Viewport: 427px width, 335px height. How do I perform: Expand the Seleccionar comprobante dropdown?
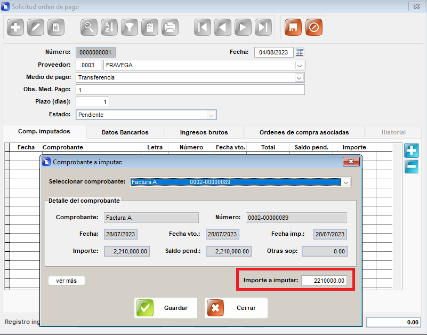(x=346, y=182)
